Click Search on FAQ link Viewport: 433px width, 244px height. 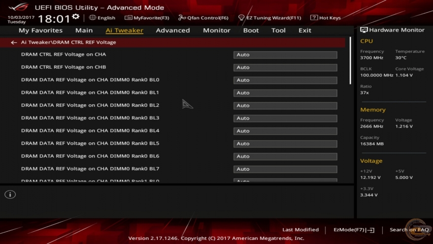(409, 230)
